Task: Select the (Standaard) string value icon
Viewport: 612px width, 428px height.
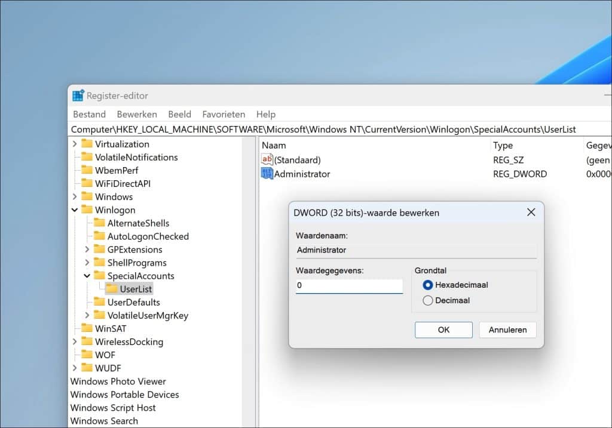Action: [267, 159]
